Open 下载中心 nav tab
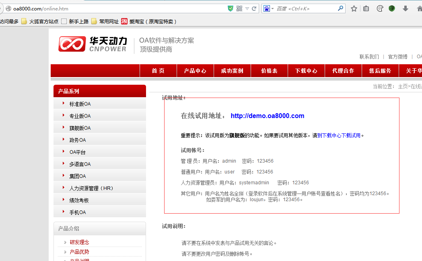 click(x=306, y=71)
